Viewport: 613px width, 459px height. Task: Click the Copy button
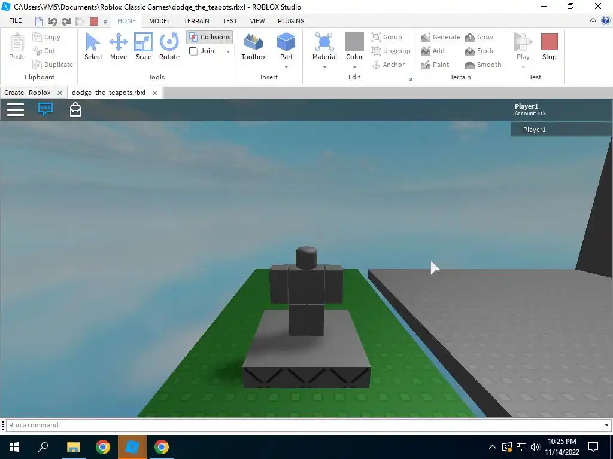tap(47, 37)
